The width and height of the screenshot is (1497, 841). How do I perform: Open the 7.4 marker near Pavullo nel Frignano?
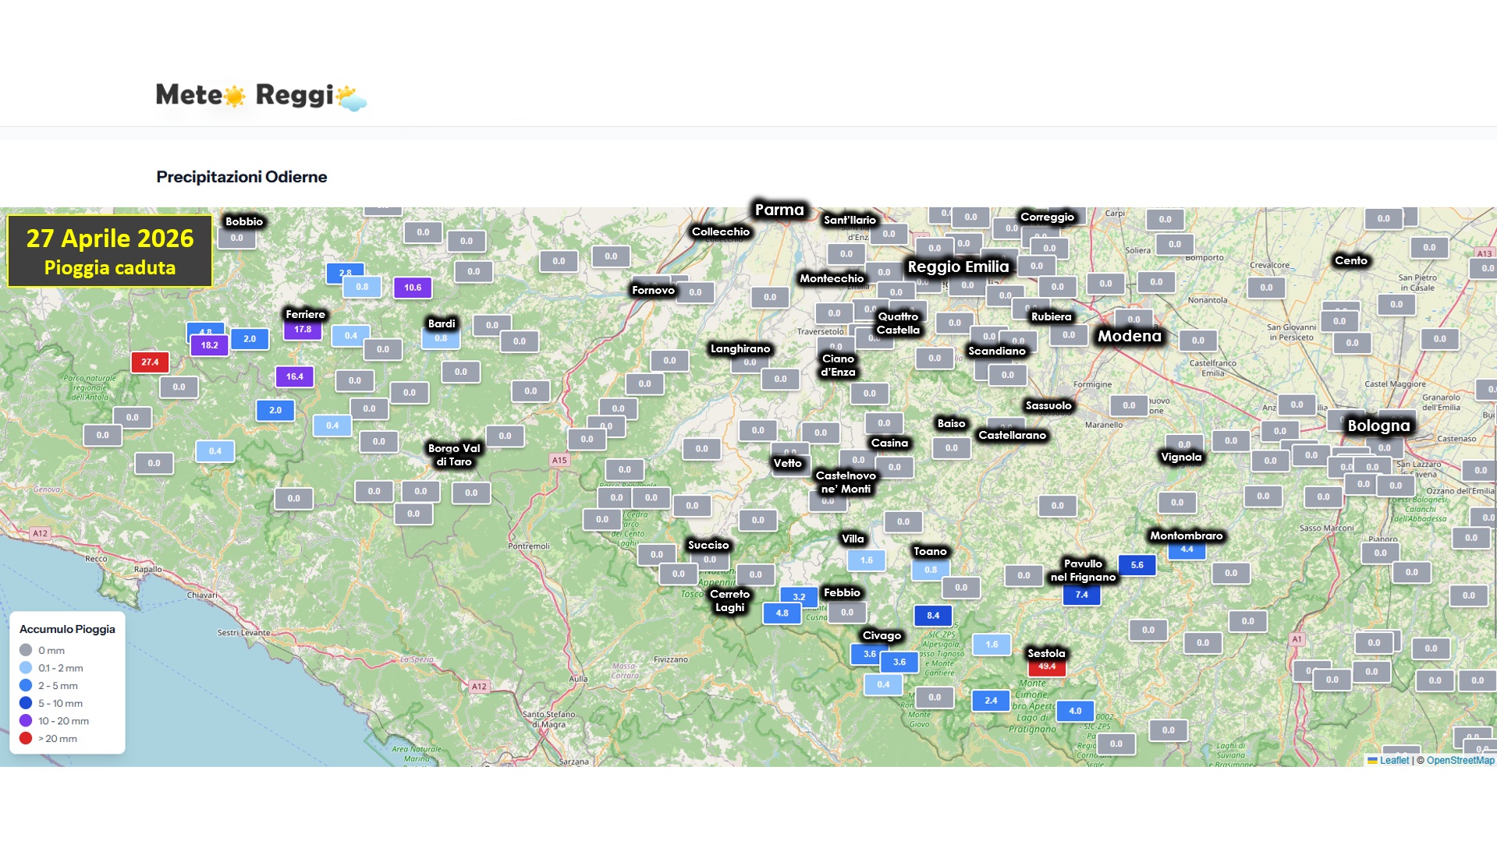coord(1081,595)
